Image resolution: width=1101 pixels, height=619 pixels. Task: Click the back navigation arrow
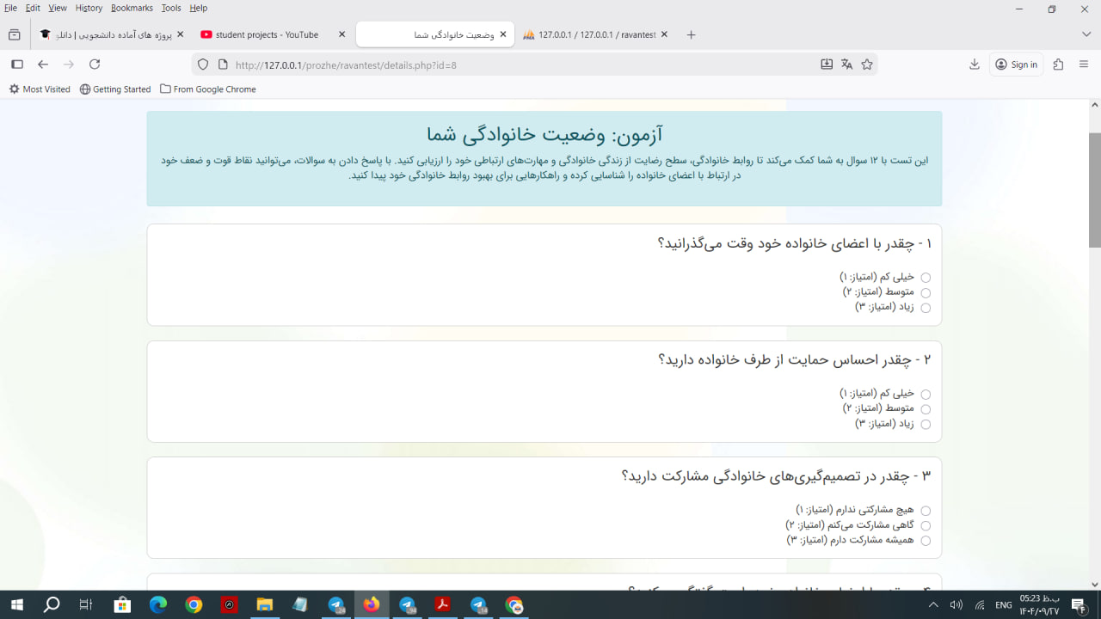pos(43,64)
